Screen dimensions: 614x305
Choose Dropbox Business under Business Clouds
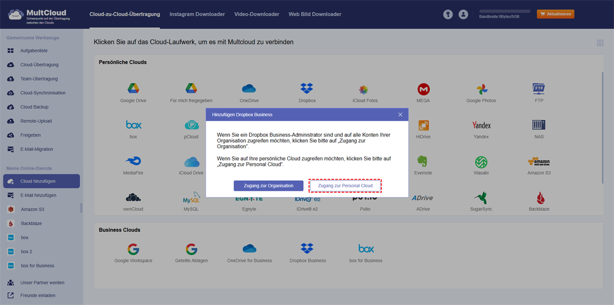[x=307, y=249]
